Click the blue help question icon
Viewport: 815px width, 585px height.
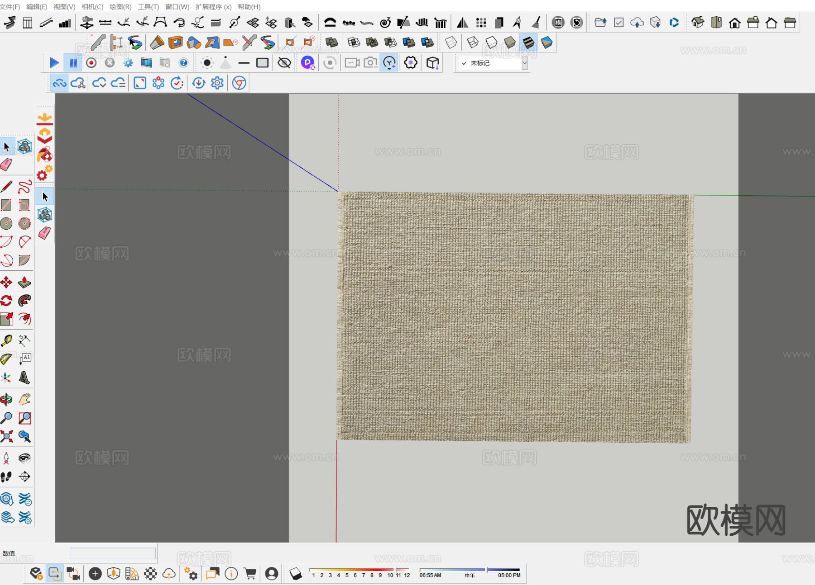(x=183, y=63)
